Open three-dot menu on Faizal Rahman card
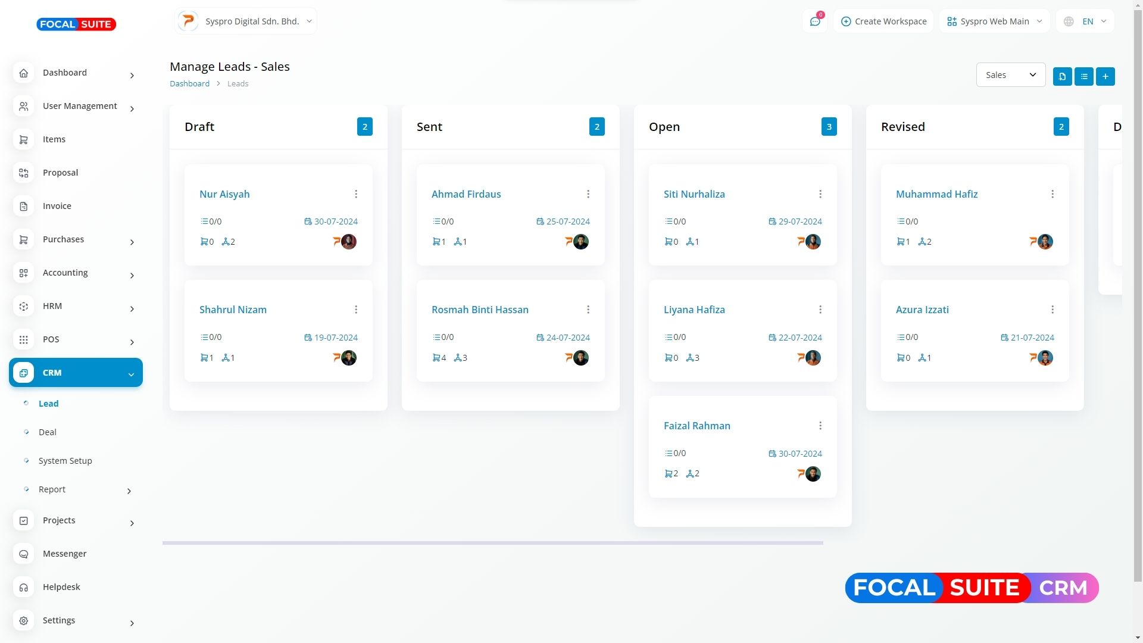The image size is (1143, 643). tap(820, 426)
